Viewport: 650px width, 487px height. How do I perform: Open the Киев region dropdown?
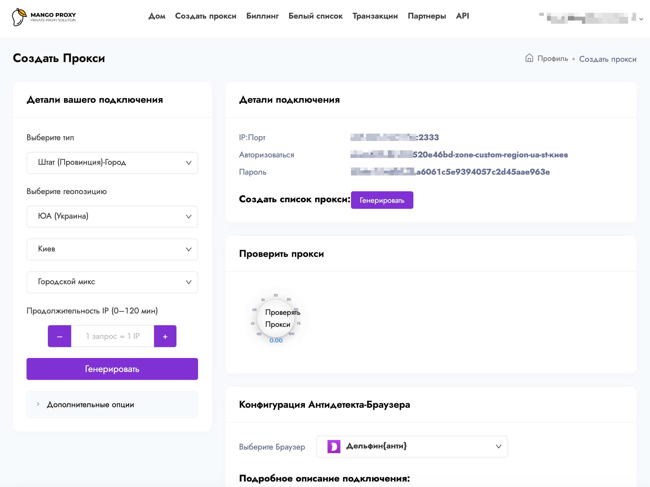pyautogui.click(x=112, y=249)
